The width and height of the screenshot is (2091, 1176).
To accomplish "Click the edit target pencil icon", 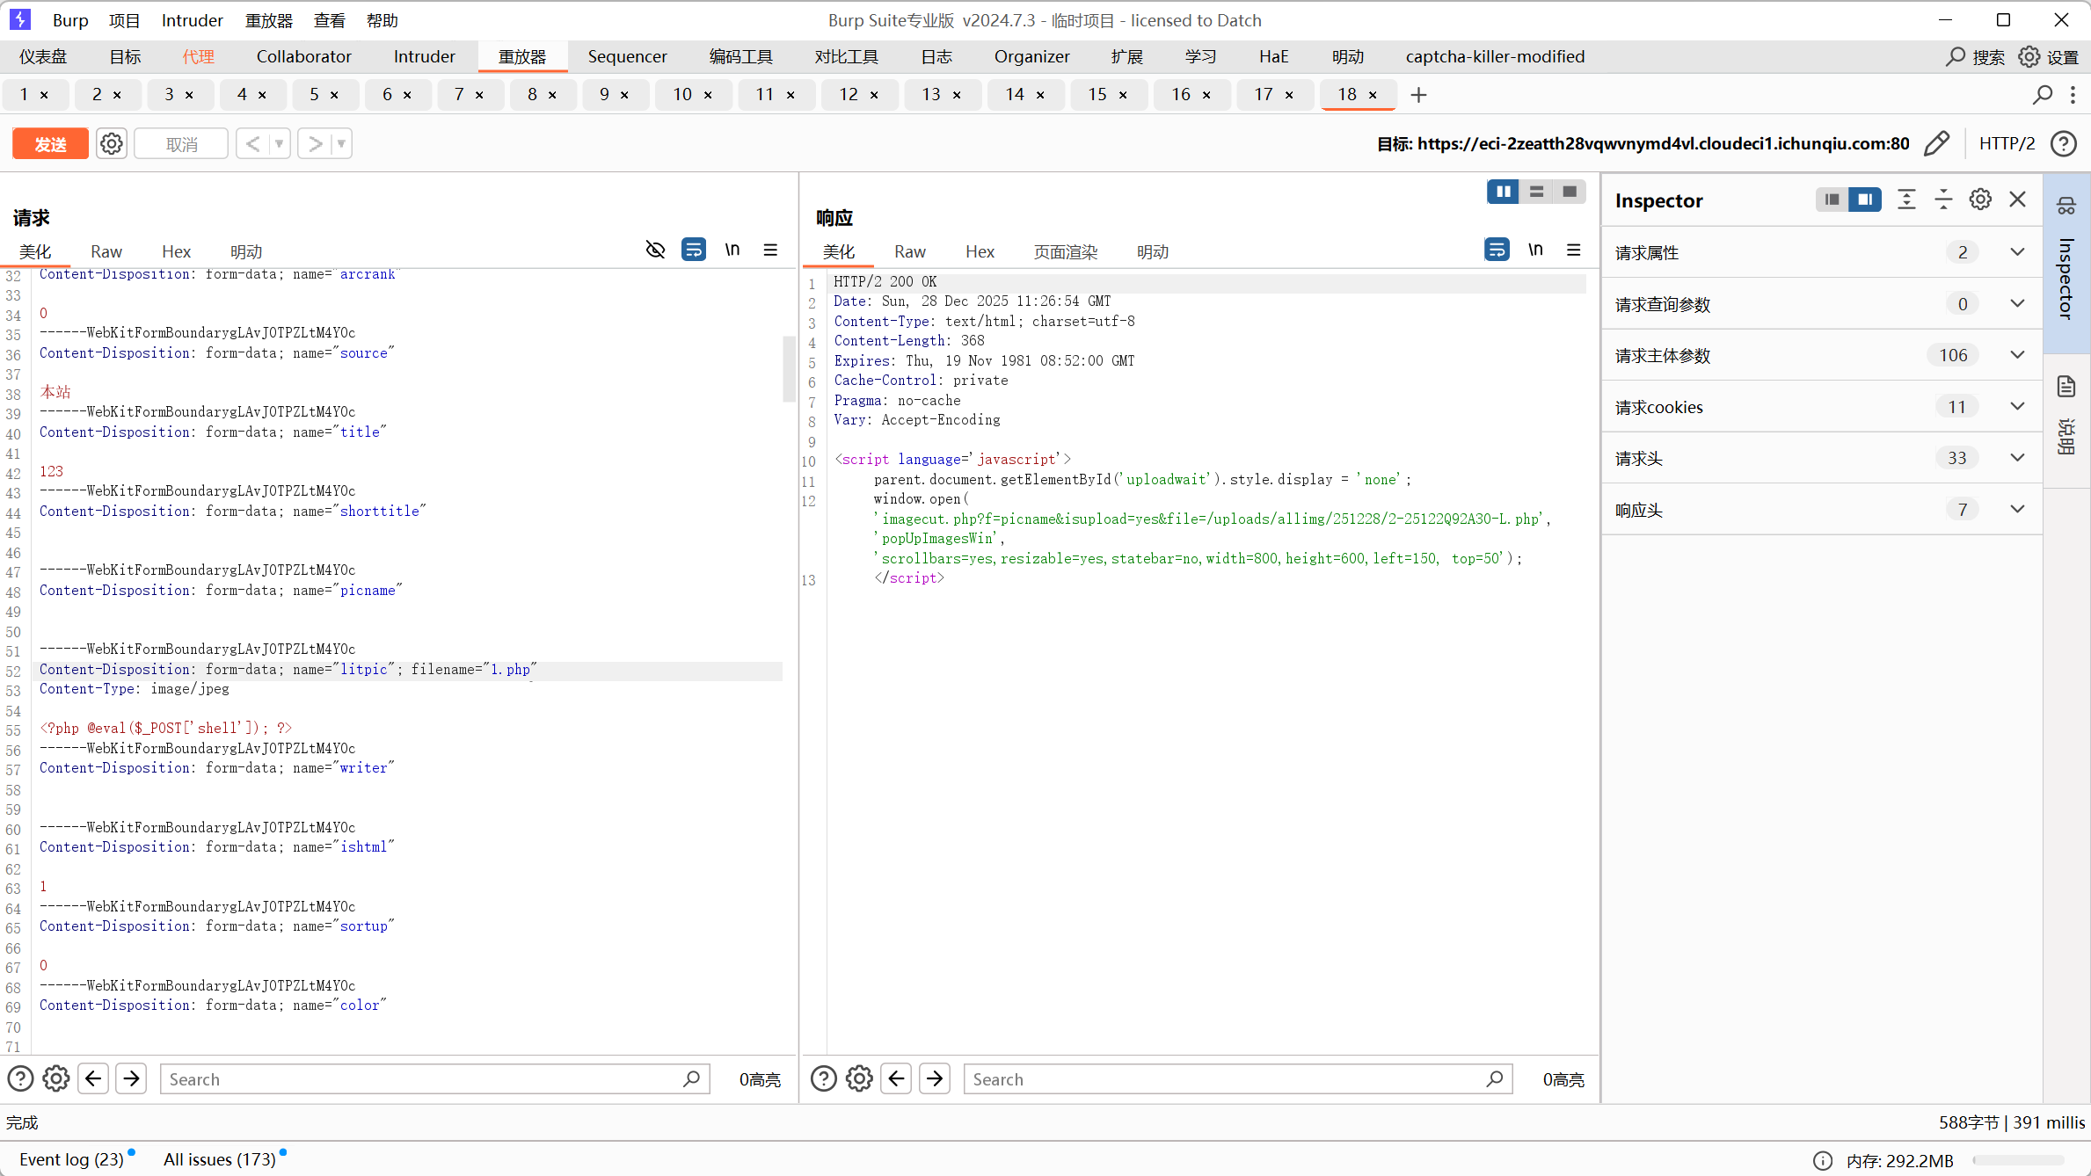I will pos(1936,143).
